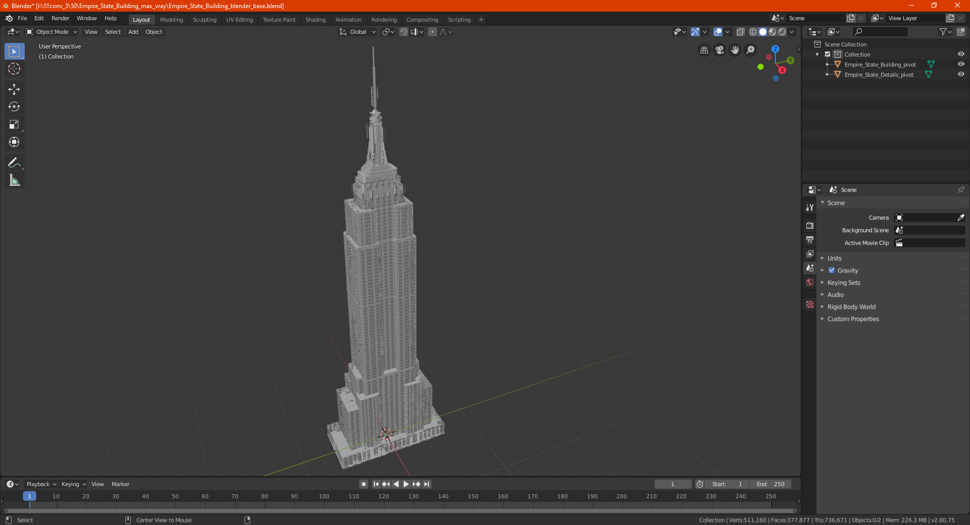Screen dimensions: 970x525
Task: Click the Z axis on navigation gizmo
Action: [x=775, y=49]
